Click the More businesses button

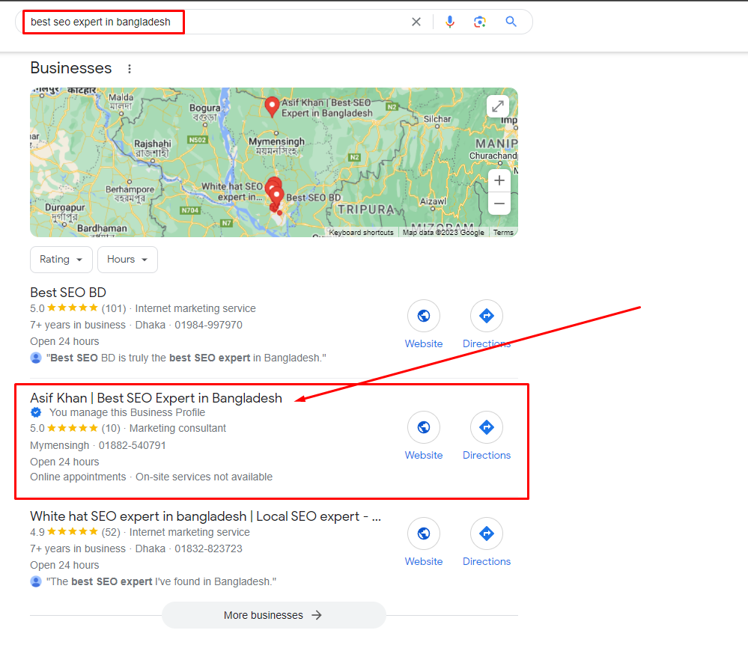[273, 615]
